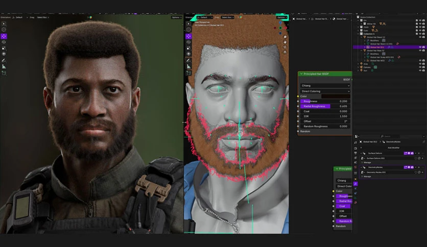This screenshot has width=427, height=247.
Task: Open Select Box drag dropdown in right viewport
Action: (227, 17)
